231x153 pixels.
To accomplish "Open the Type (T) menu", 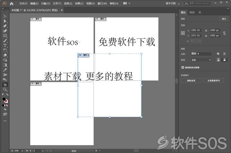I will tap(57, 3).
